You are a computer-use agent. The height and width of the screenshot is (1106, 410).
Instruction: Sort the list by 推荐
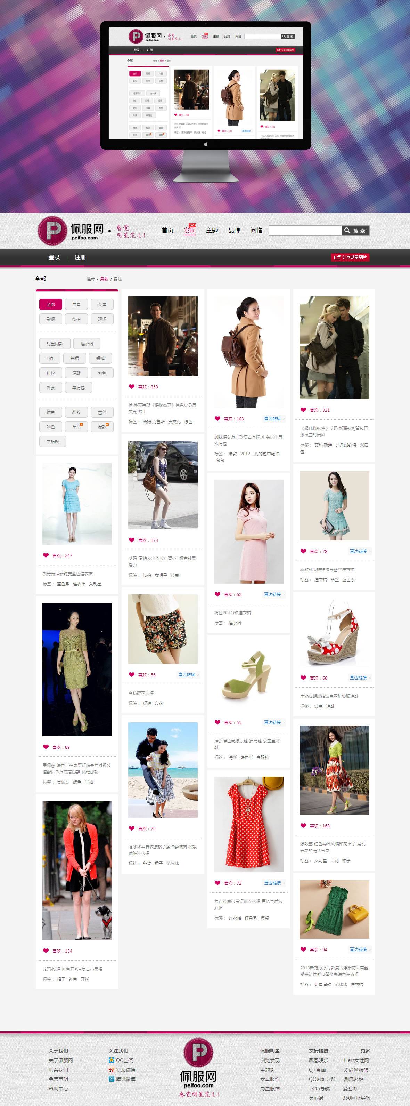[90, 279]
